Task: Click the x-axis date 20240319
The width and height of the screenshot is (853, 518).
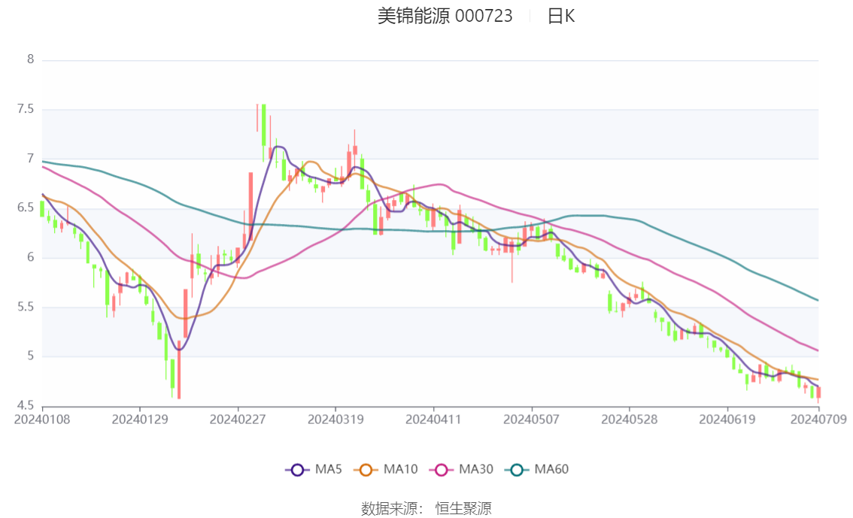Action: [x=335, y=420]
